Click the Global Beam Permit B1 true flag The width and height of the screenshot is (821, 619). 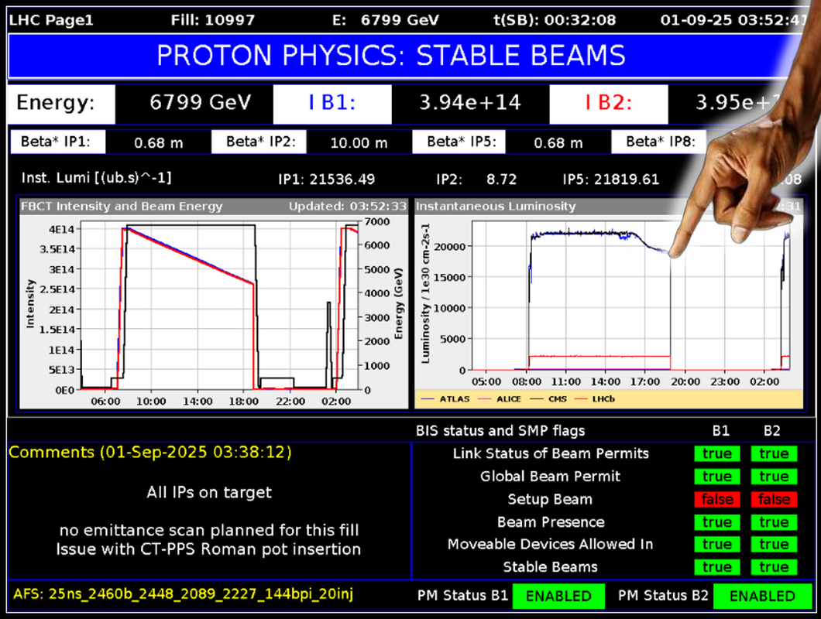tap(716, 477)
